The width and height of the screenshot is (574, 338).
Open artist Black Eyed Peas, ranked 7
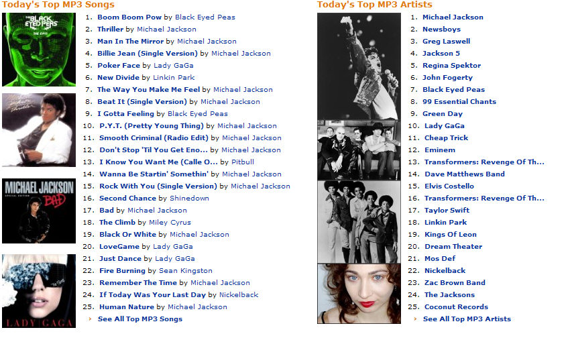click(x=453, y=90)
